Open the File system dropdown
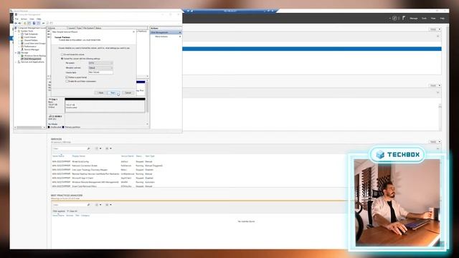This screenshot has height=258, width=459. (x=100, y=63)
